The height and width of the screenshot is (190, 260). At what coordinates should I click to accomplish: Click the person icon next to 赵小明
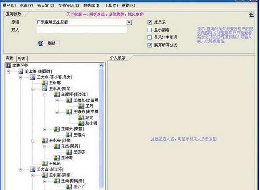81,123
